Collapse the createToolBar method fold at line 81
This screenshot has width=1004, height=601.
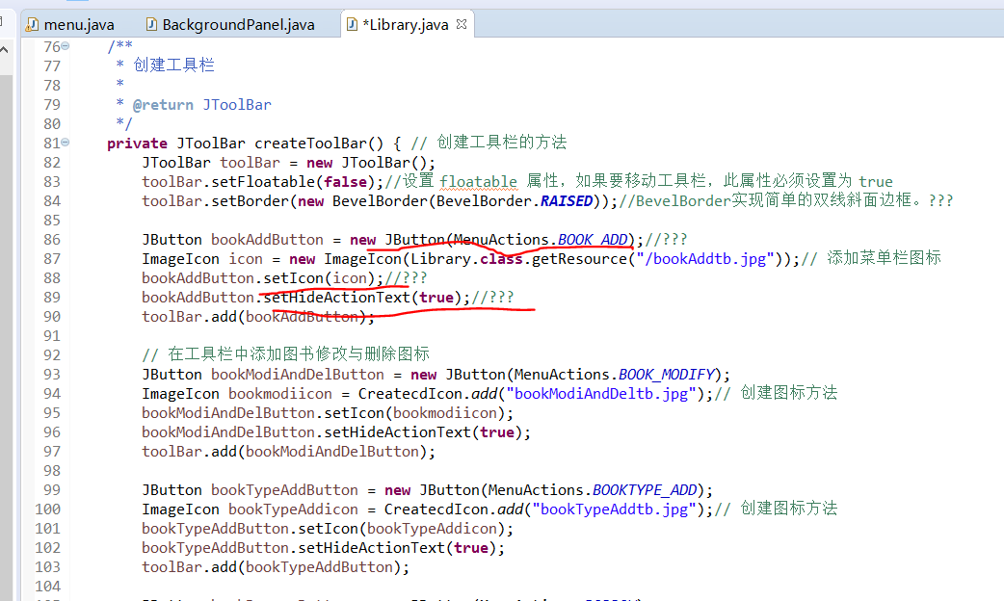(66, 143)
